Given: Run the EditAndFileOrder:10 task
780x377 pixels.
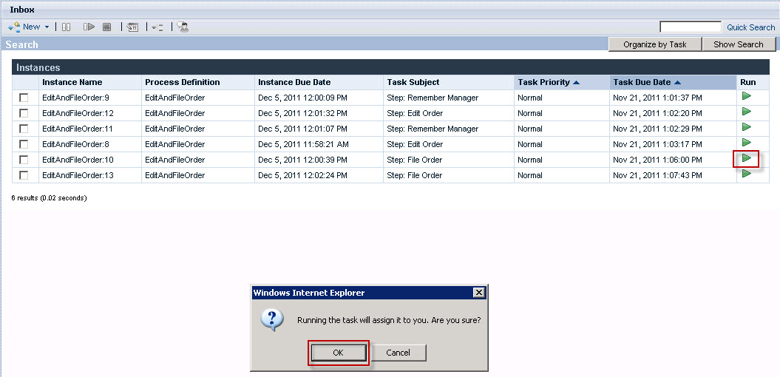Looking at the screenshot, I should (x=746, y=158).
